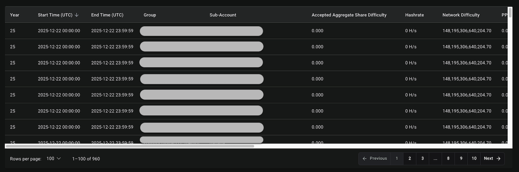Jump to page 8
The height and width of the screenshot is (172, 519).
(448, 158)
